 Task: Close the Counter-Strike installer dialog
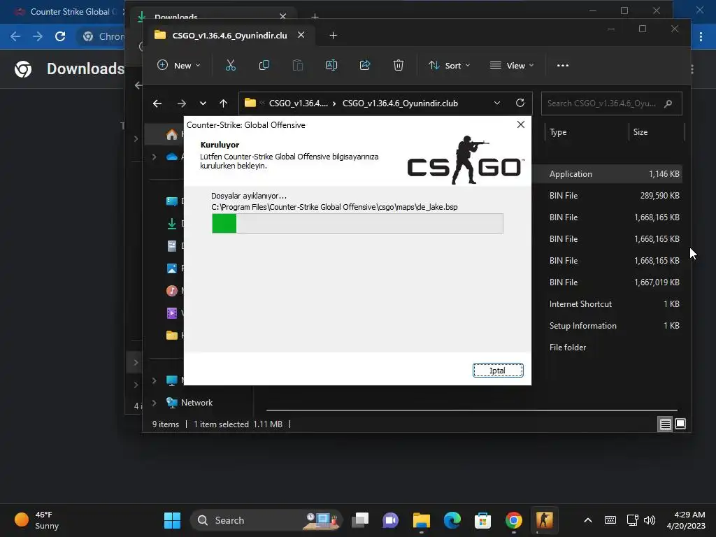coord(520,124)
